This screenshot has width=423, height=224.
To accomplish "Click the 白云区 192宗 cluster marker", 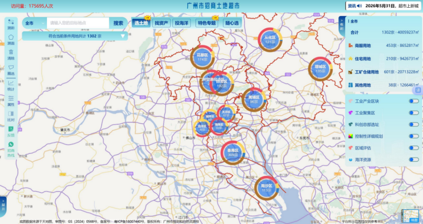I will click(223, 84).
